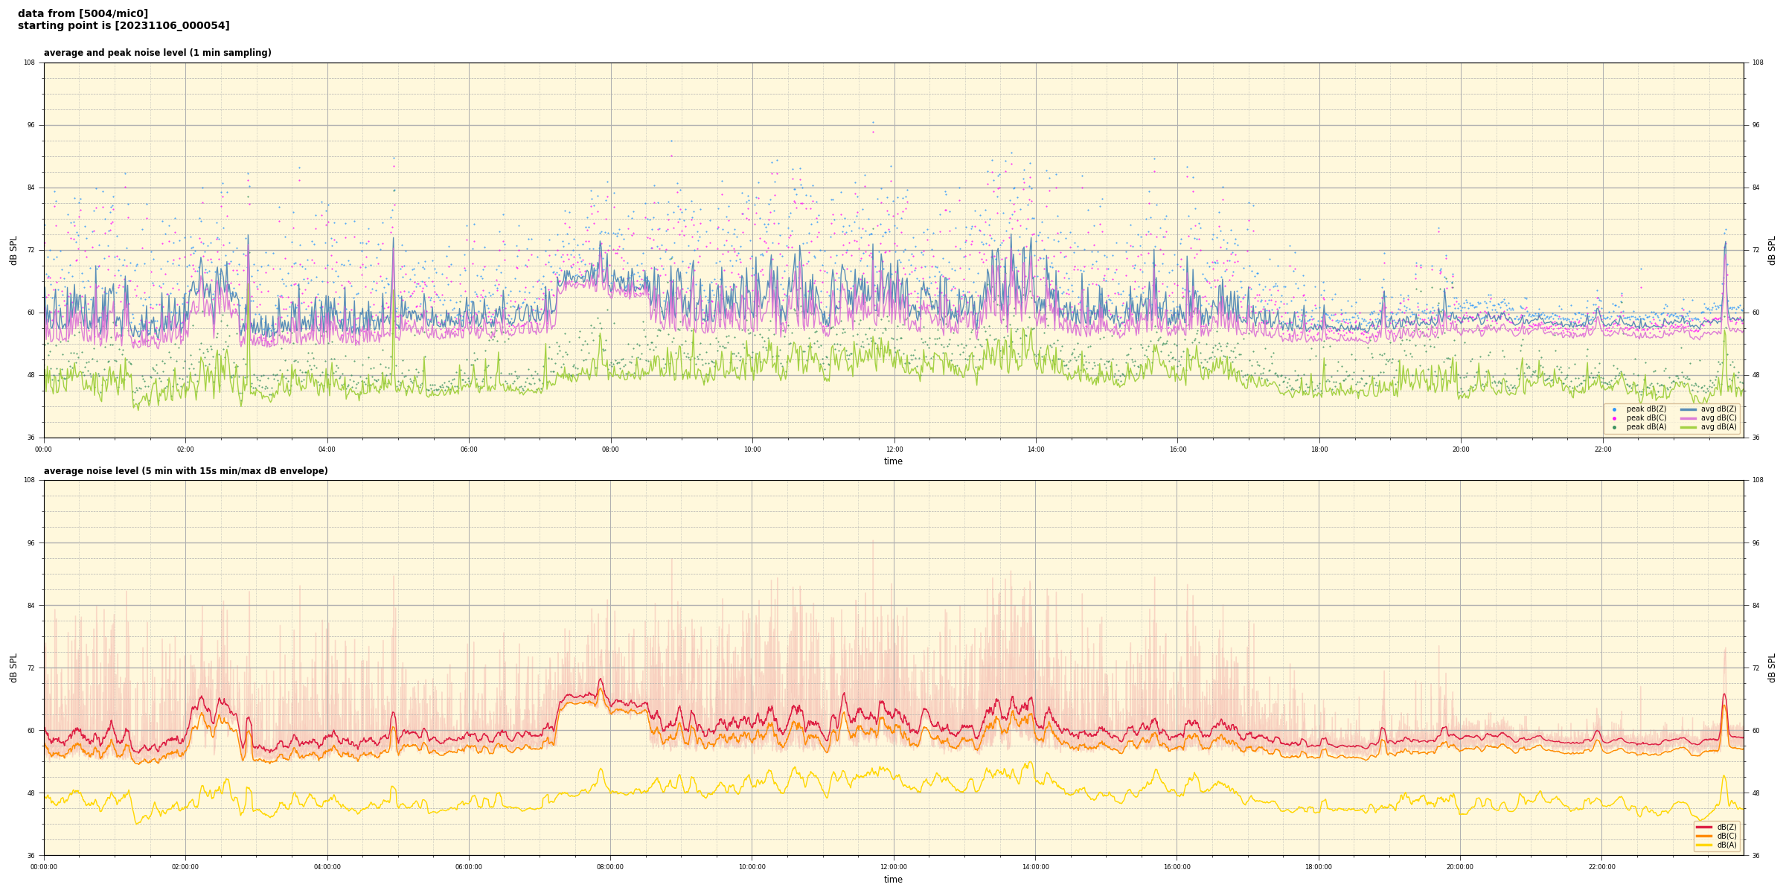Click the 08:00:00 tick on lower time axis
1786x893 pixels.
(x=610, y=867)
